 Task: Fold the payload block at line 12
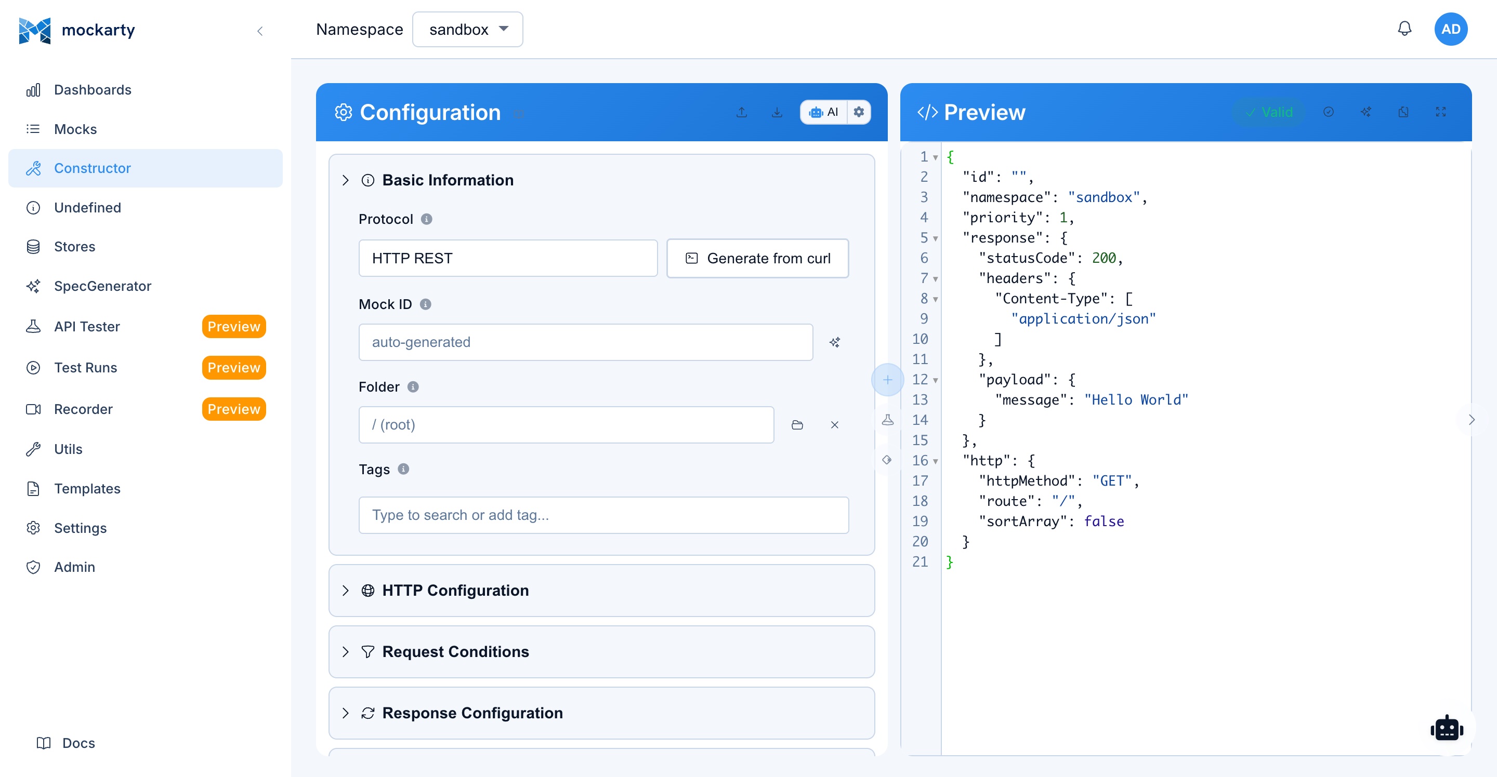(x=936, y=380)
